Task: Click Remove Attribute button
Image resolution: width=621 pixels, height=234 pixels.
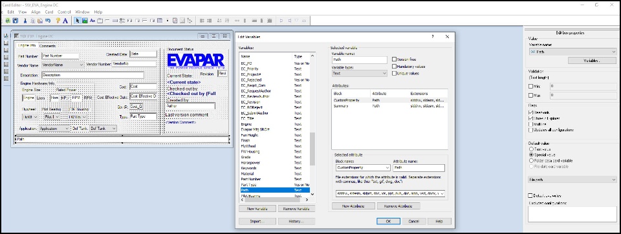Action: click(398, 206)
